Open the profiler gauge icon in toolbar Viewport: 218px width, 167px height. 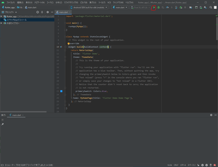tap(168, 7)
